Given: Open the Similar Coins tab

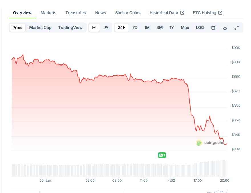Looking at the screenshot, I should point(128,13).
